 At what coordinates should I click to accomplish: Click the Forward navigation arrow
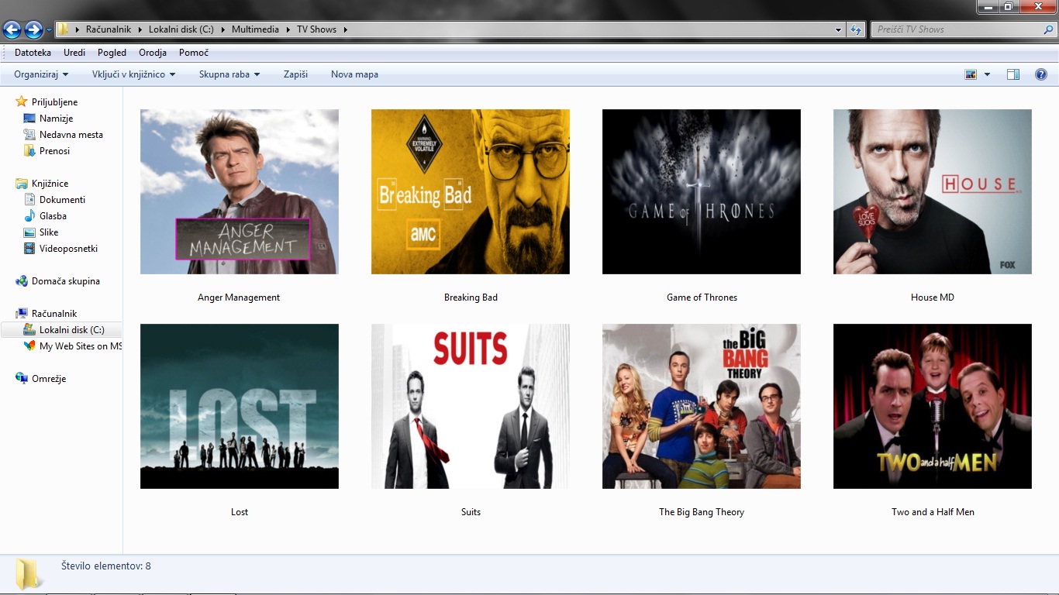point(33,29)
